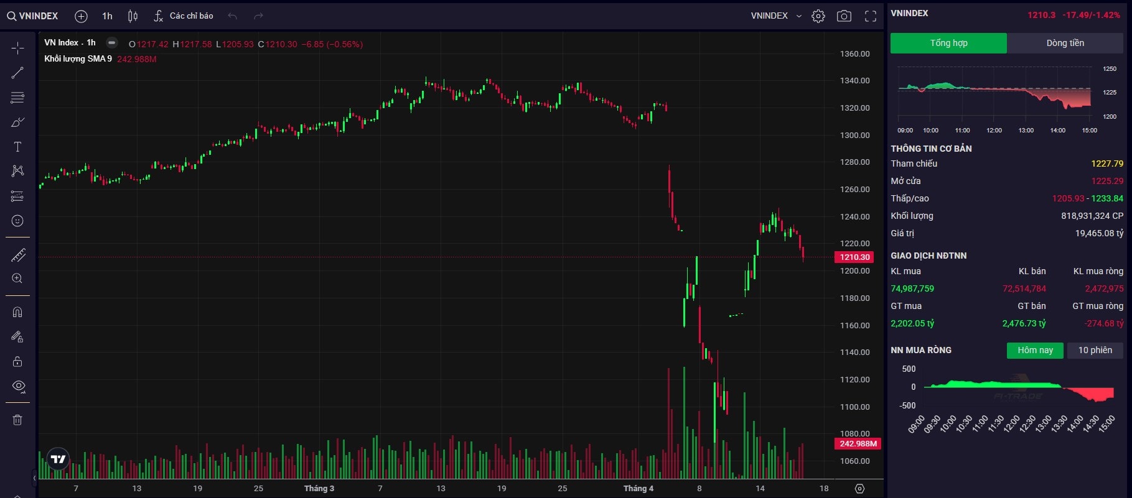Select the brush drawing tool
The width and height of the screenshot is (1132, 498).
17,122
